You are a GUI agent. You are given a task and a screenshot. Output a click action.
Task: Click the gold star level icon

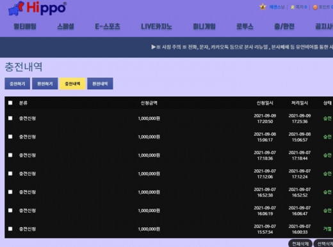point(263,7)
